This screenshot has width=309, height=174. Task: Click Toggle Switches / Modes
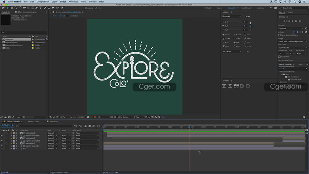click(x=59, y=173)
